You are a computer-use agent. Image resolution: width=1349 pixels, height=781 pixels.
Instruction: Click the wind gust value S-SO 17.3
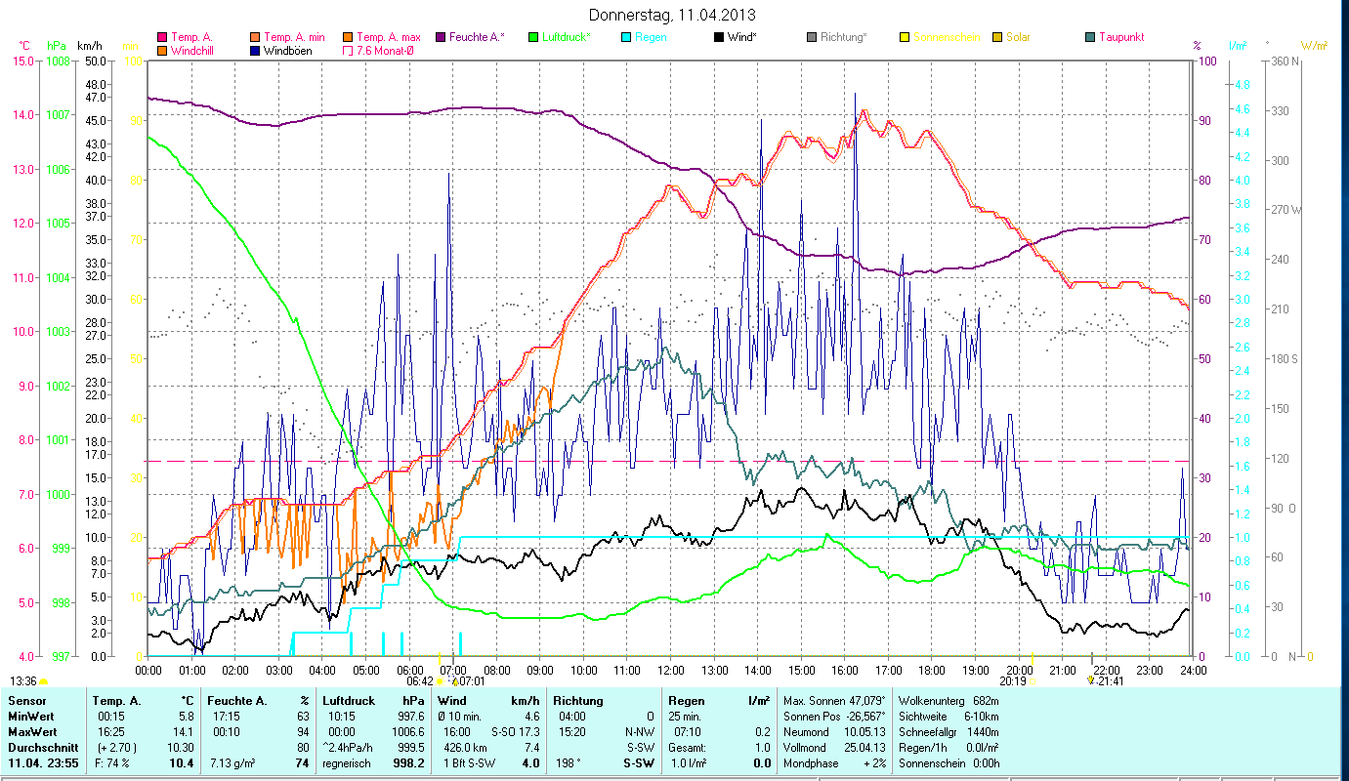(x=515, y=731)
